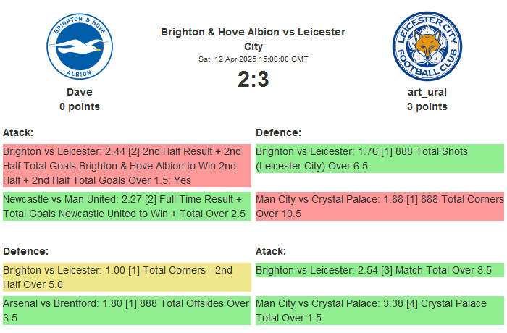
Task: Select the Newcastle vs Man United bet
Action: (126, 206)
